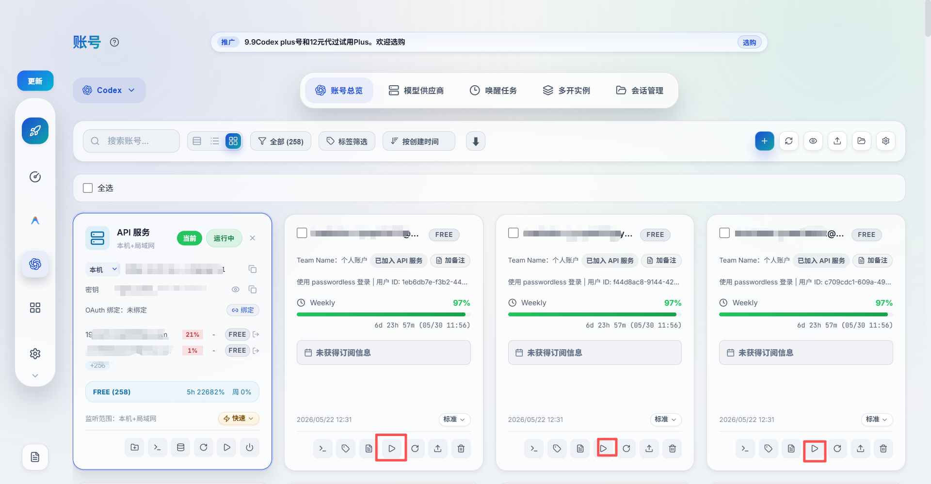Click the 绑定 OAuth bind button

(243, 310)
